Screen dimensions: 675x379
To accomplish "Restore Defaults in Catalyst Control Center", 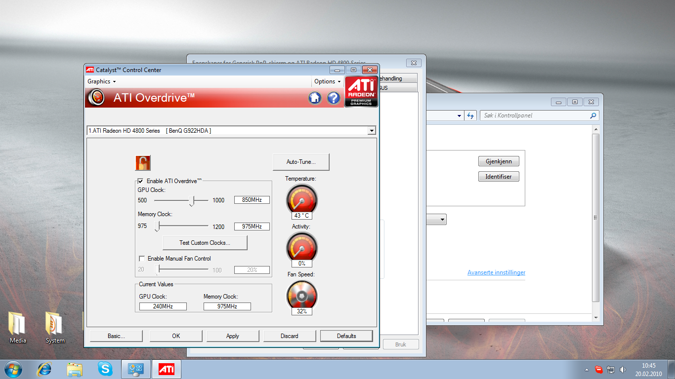I will [x=346, y=336].
